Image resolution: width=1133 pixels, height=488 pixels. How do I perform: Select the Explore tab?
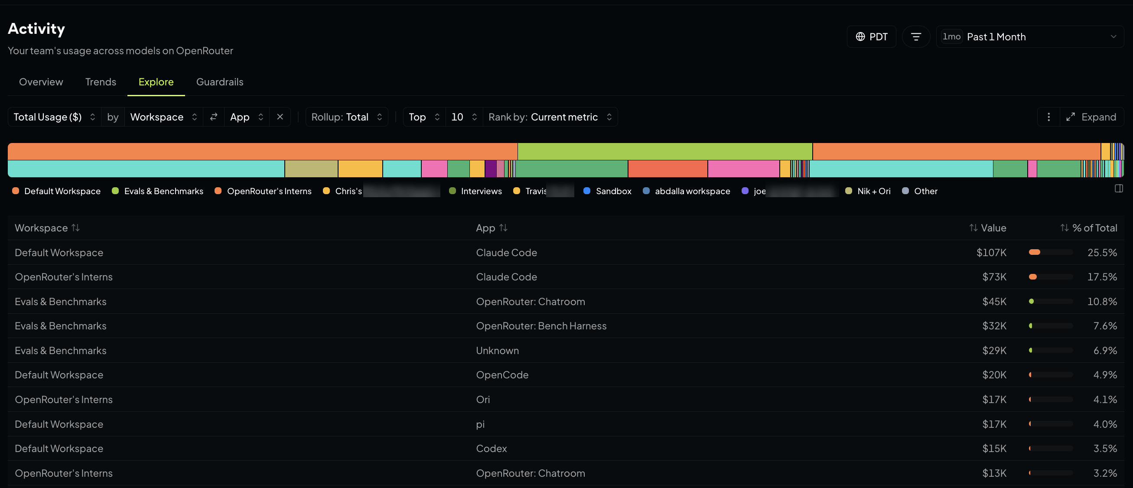click(156, 82)
